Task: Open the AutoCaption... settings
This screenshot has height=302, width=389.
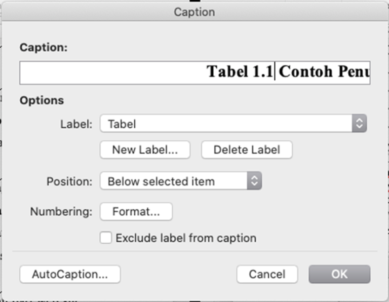Action: click(70, 274)
